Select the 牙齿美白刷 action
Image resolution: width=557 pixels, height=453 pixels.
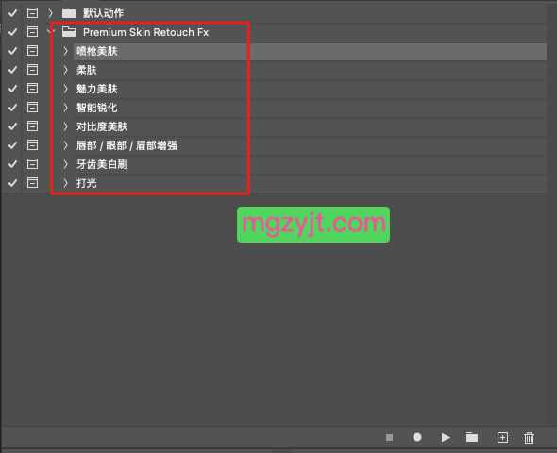(x=102, y=164)
